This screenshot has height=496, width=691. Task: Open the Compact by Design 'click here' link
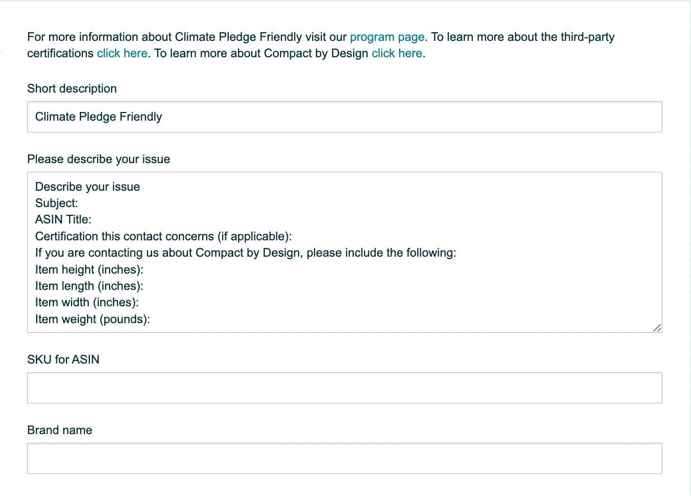(397, 53)
